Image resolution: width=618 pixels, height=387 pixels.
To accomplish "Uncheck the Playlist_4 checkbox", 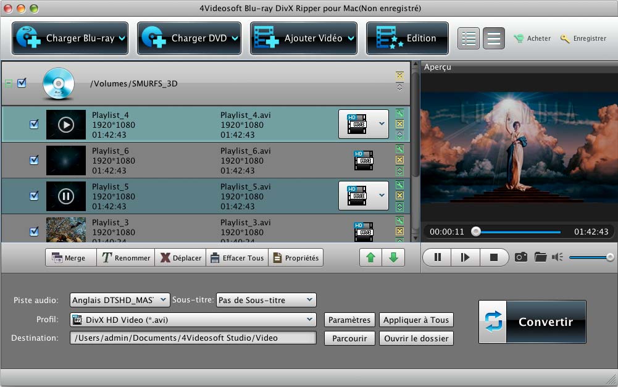I will 35,125.
